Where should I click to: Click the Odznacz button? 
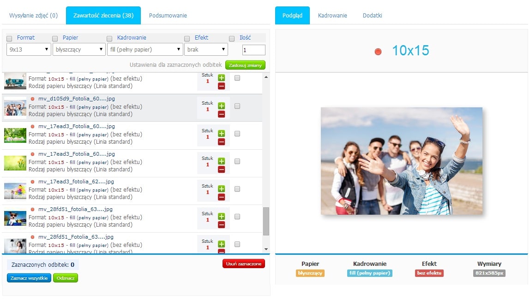point(66,278)
